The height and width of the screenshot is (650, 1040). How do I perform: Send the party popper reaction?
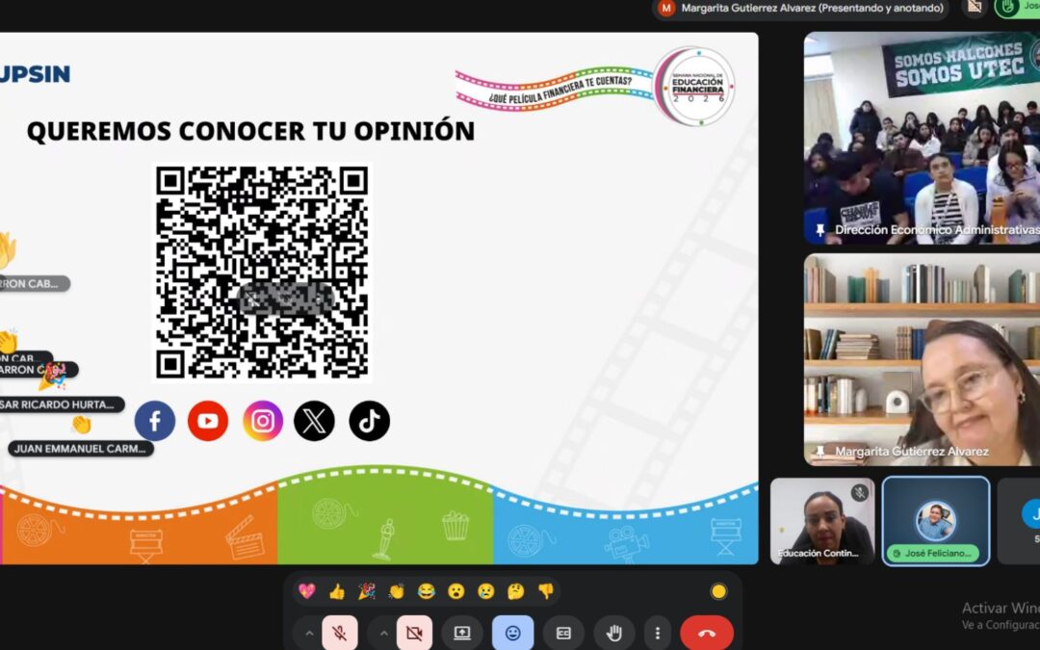(x=367, y=591)
